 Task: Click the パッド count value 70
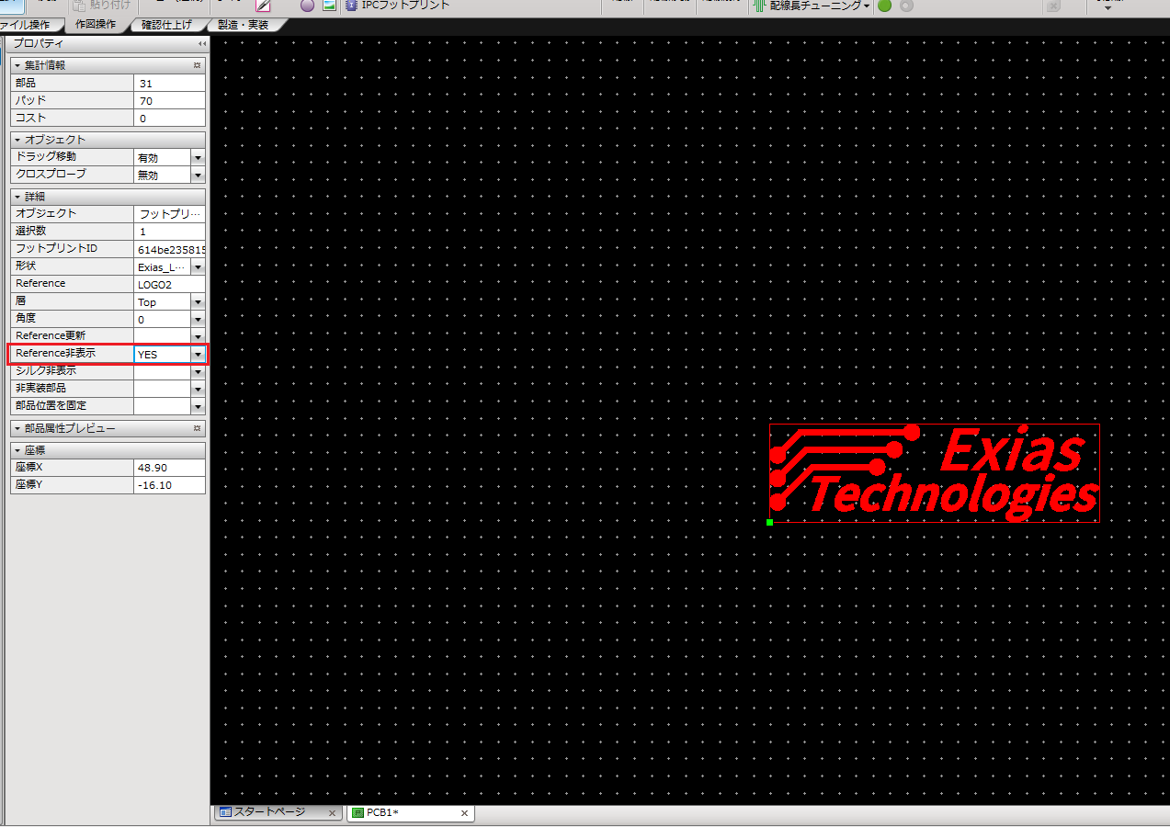click(x=169, y=101)
